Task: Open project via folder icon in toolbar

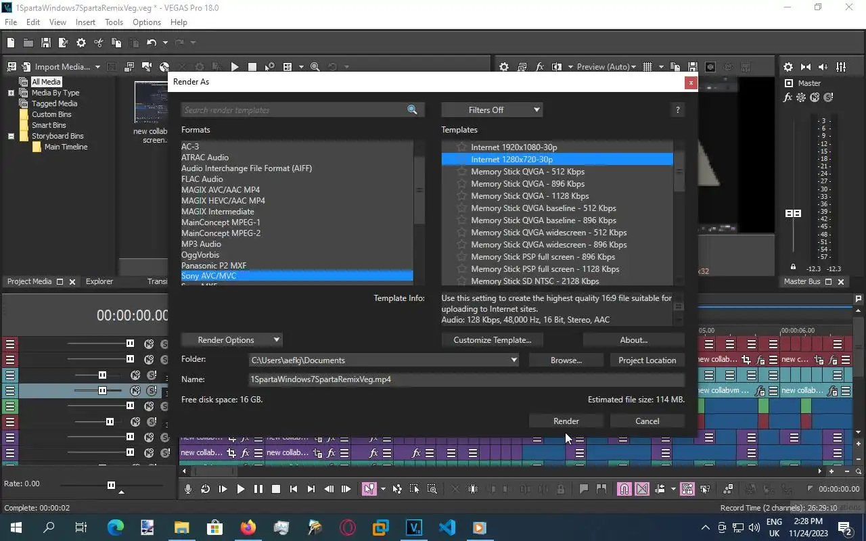Action: tap(28, 43)
